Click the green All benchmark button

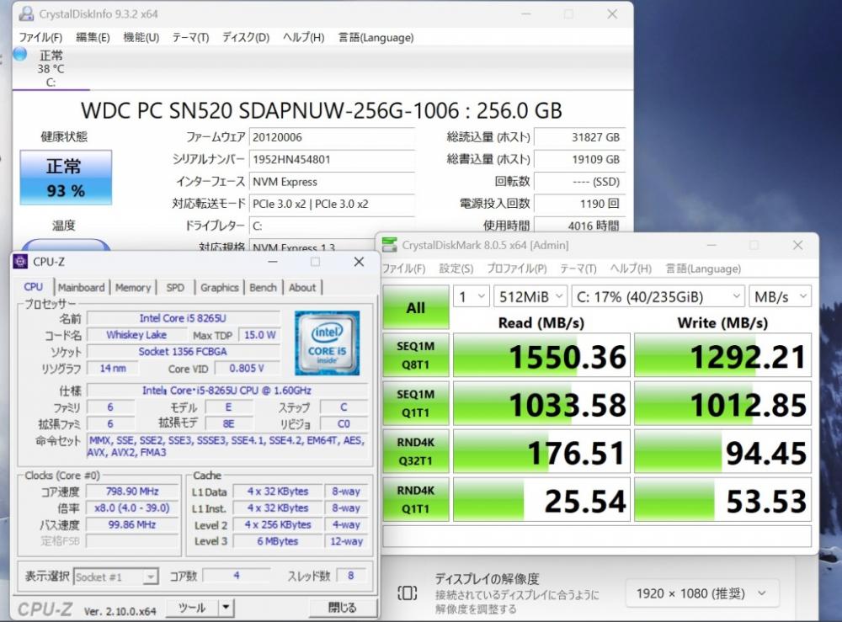click(x=416, y=307)
